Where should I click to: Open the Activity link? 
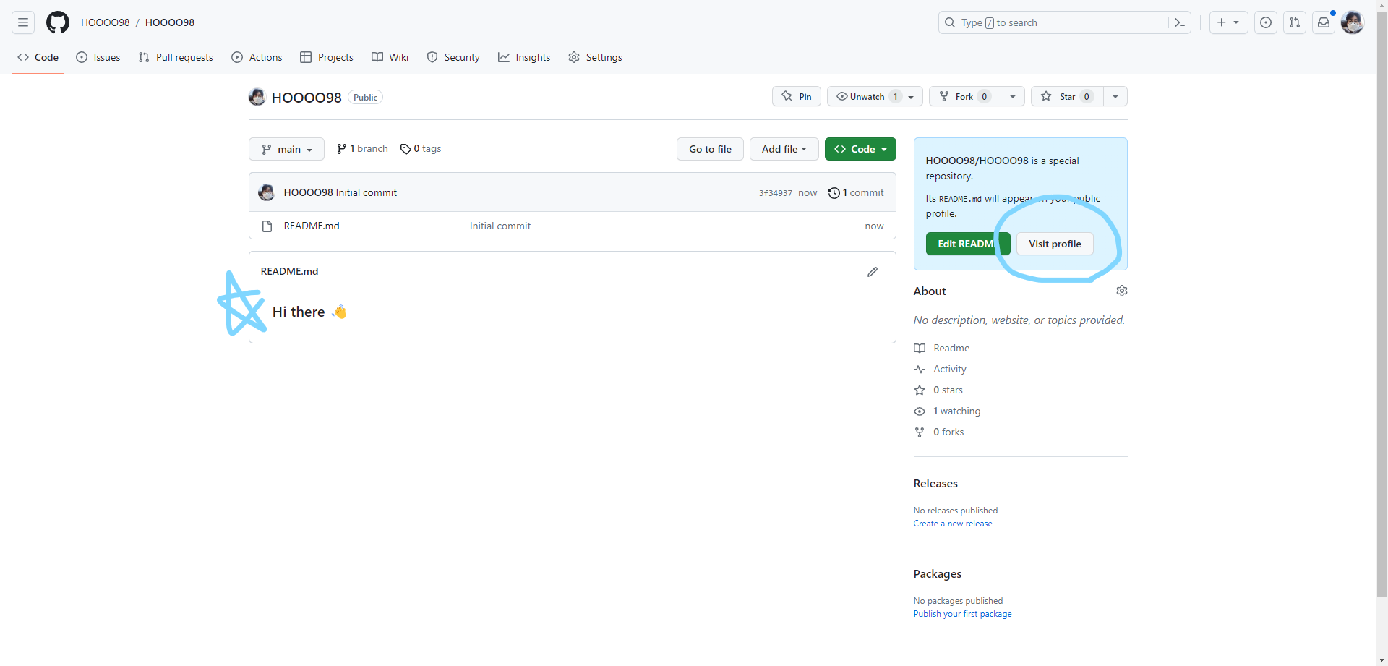[x=940, y=369]
